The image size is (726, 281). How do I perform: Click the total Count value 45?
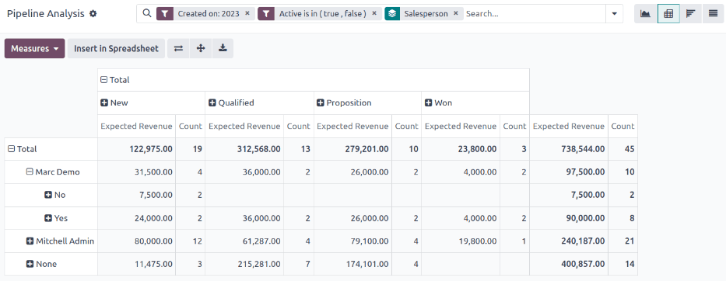pyautogui.click(x=623, y=149)
